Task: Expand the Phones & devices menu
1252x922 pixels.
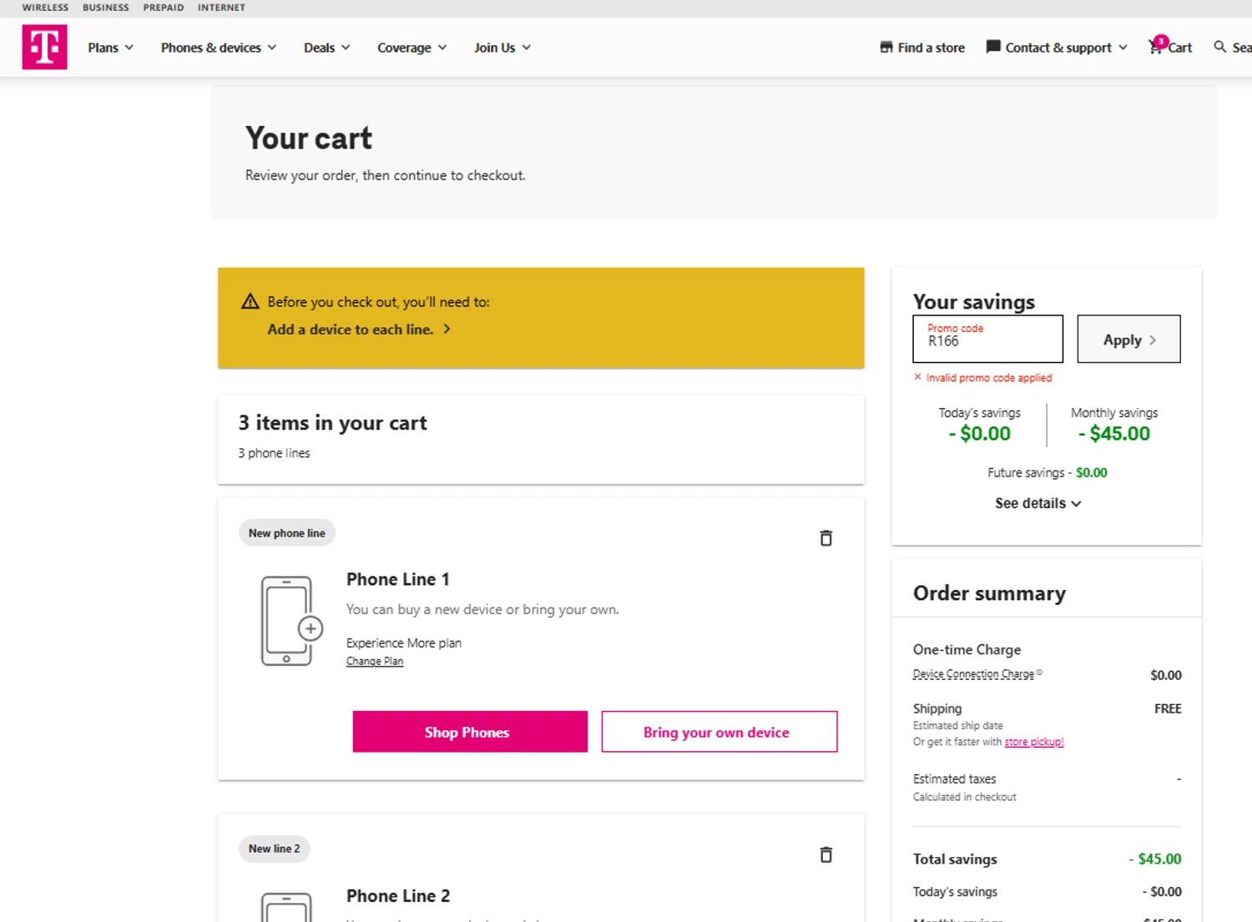Action: [219, 48]
